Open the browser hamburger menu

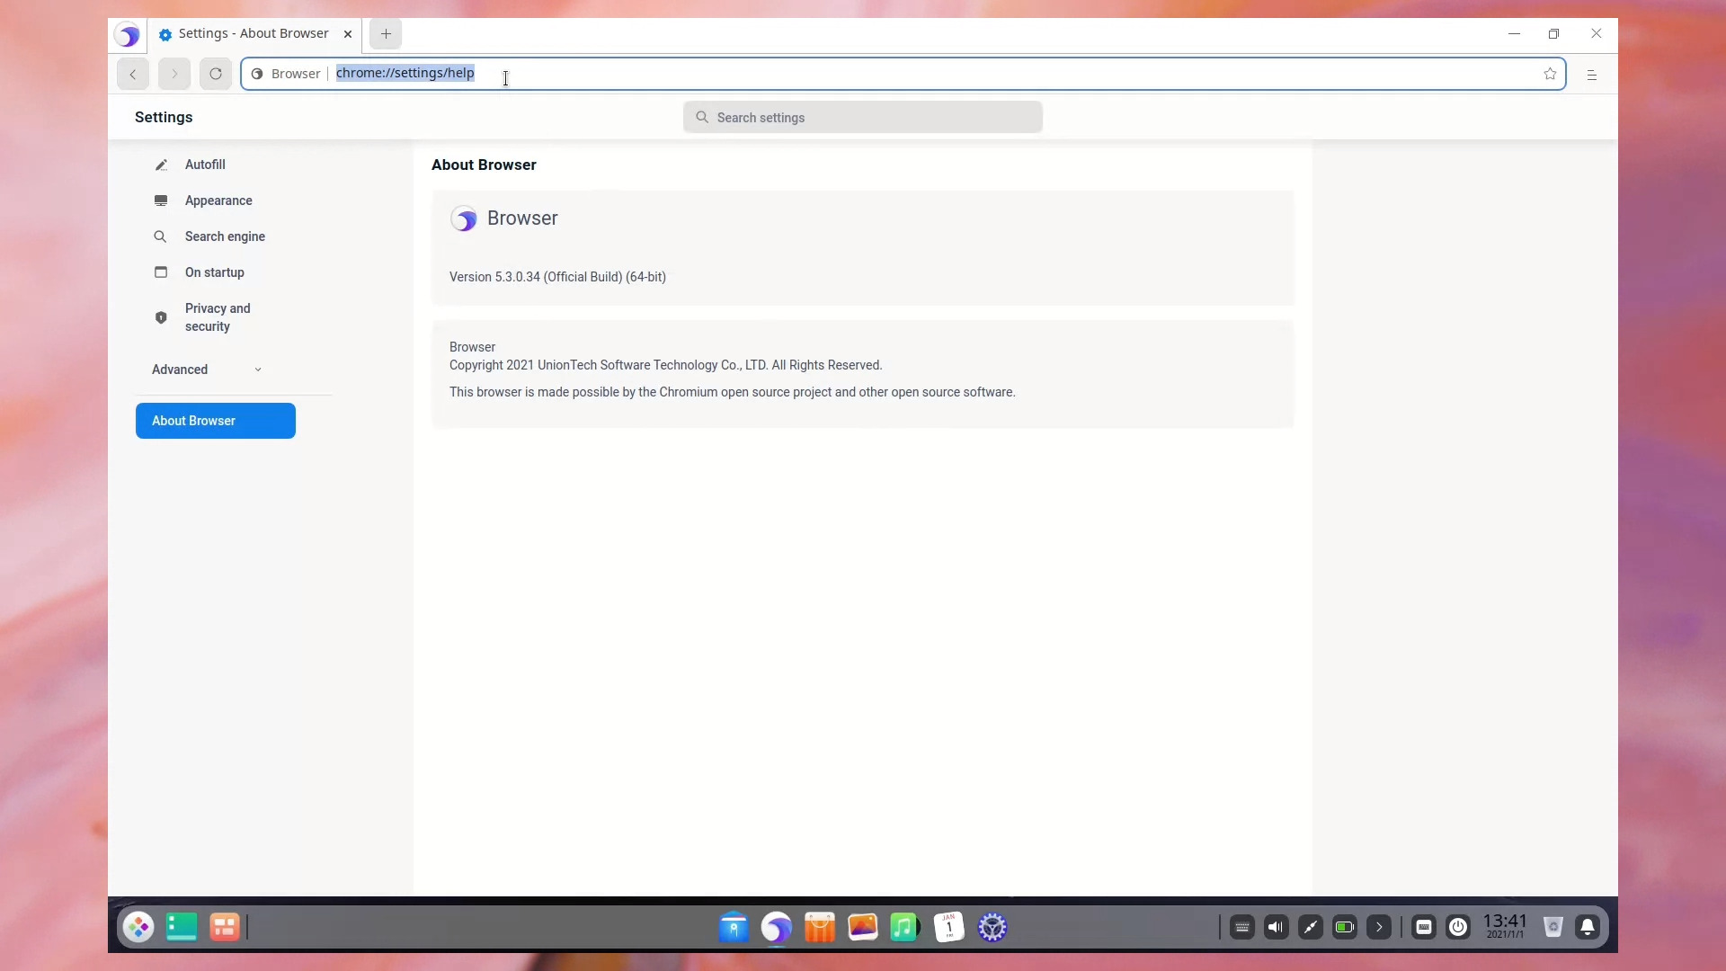pos(1591,75)
